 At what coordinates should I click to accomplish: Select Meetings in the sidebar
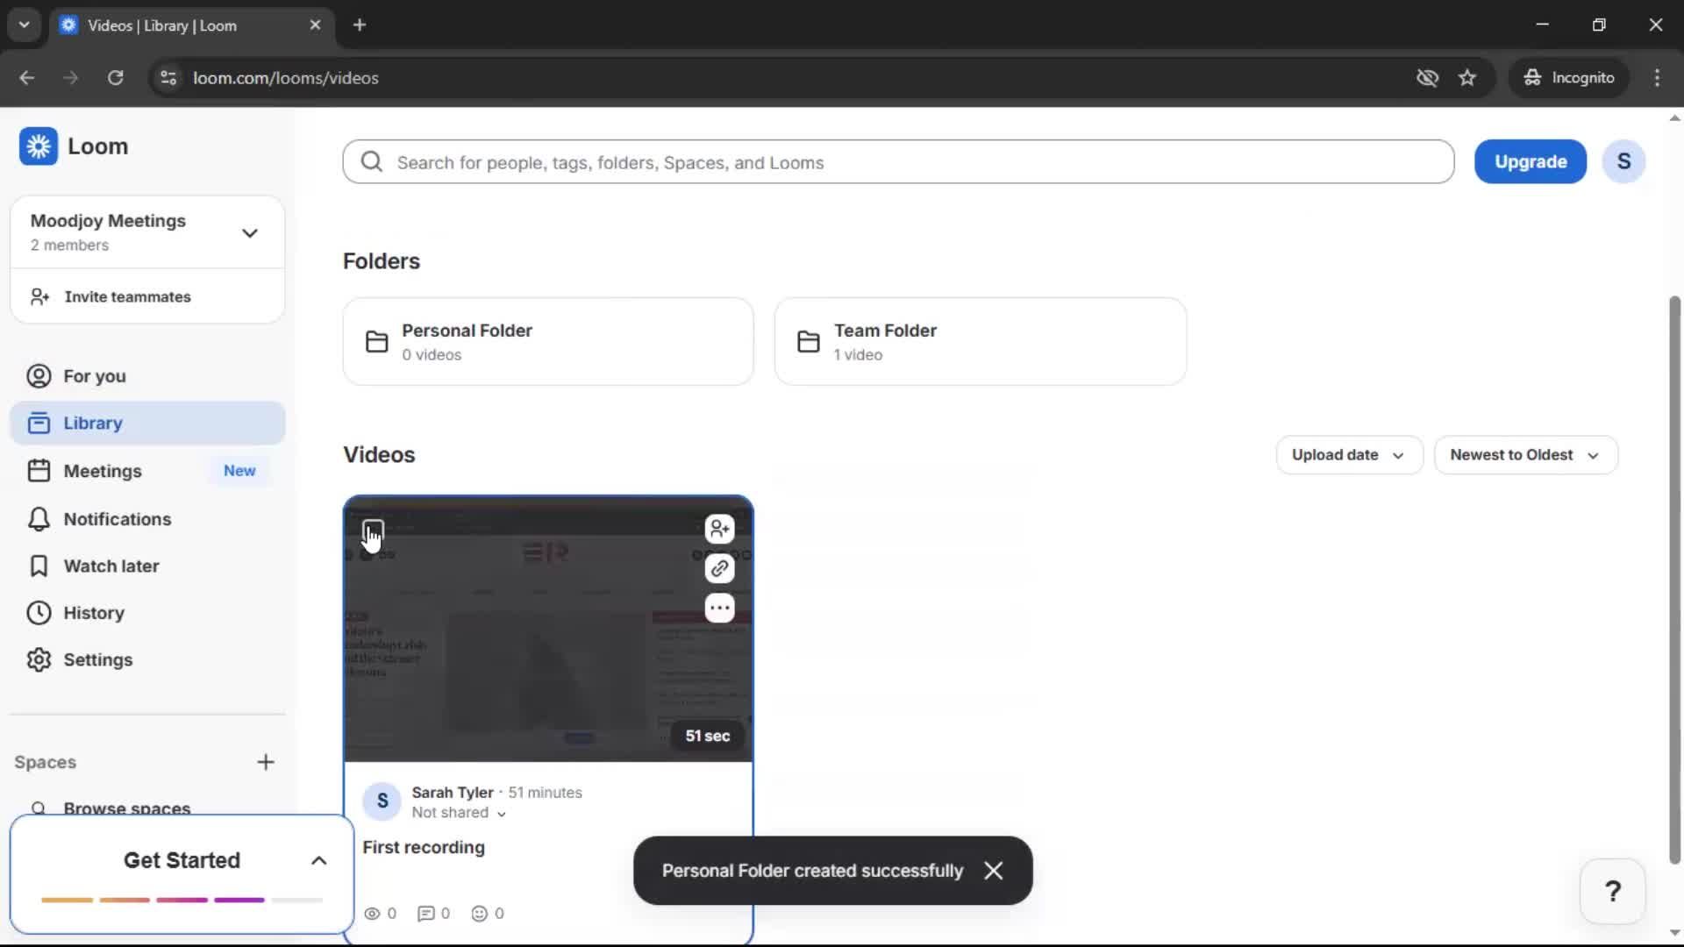101,470
